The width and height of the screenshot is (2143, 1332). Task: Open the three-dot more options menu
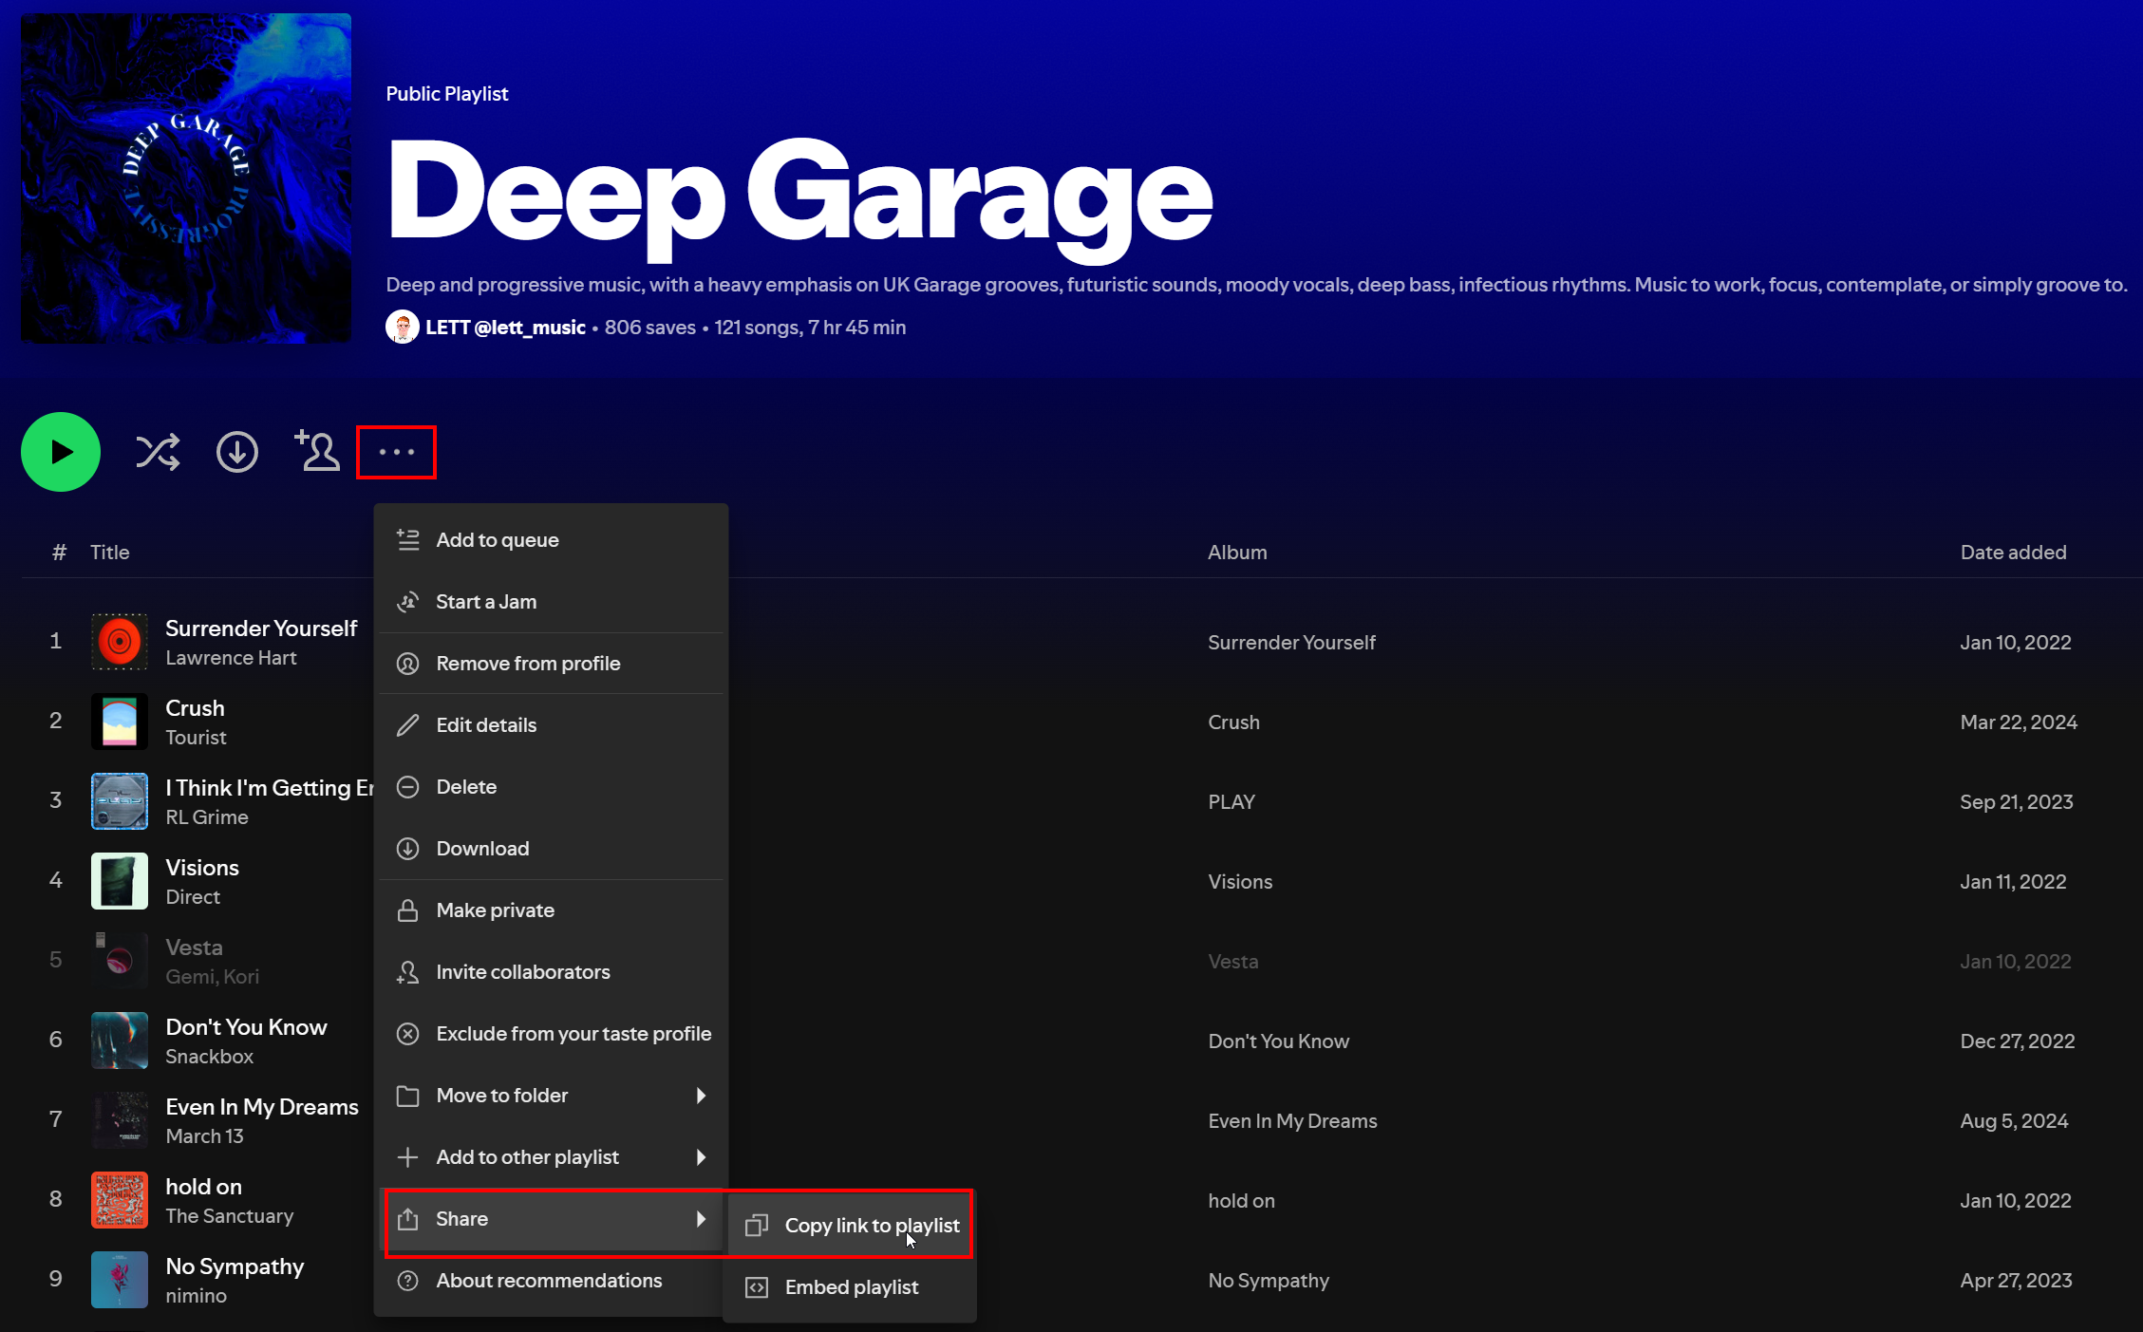(396, 452)
